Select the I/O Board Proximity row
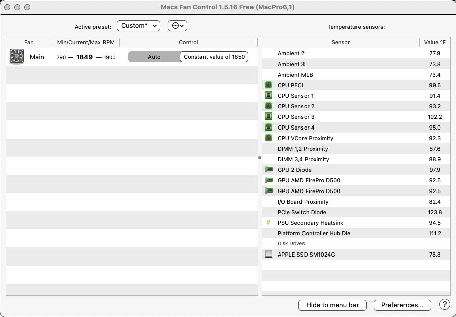 point(356,202)
